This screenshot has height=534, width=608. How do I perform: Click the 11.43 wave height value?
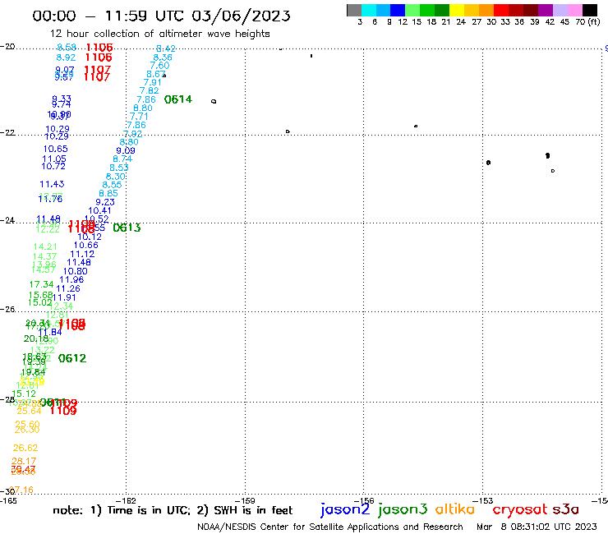[x=52, y=184]
